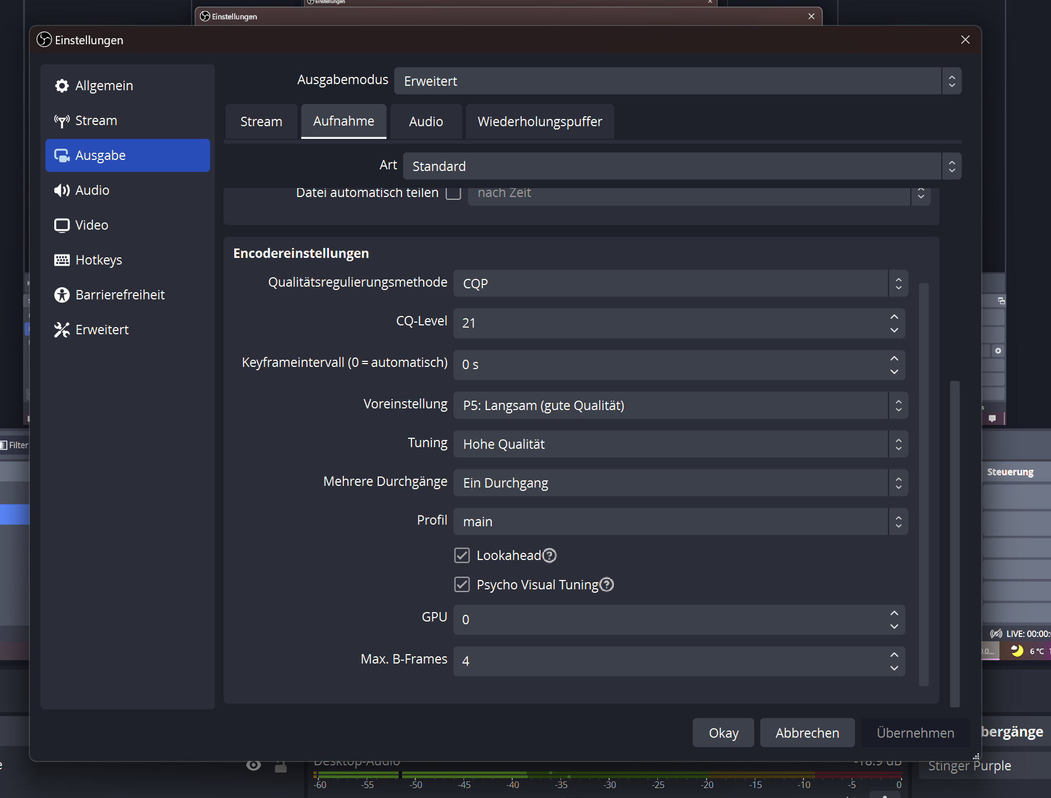Click the Okay button

click(x=723, y=733)
